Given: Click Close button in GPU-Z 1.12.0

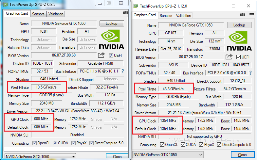Looking at the screenshot, I should tap(243, 155).
